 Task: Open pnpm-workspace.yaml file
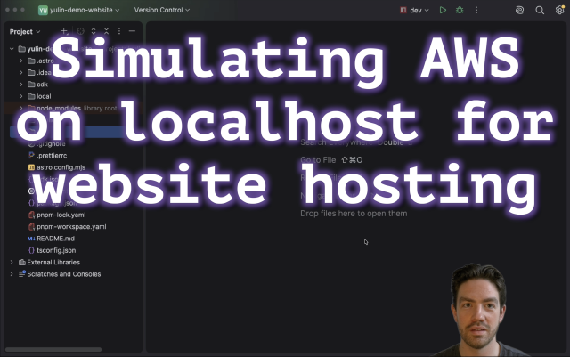(x=68, y=226)
